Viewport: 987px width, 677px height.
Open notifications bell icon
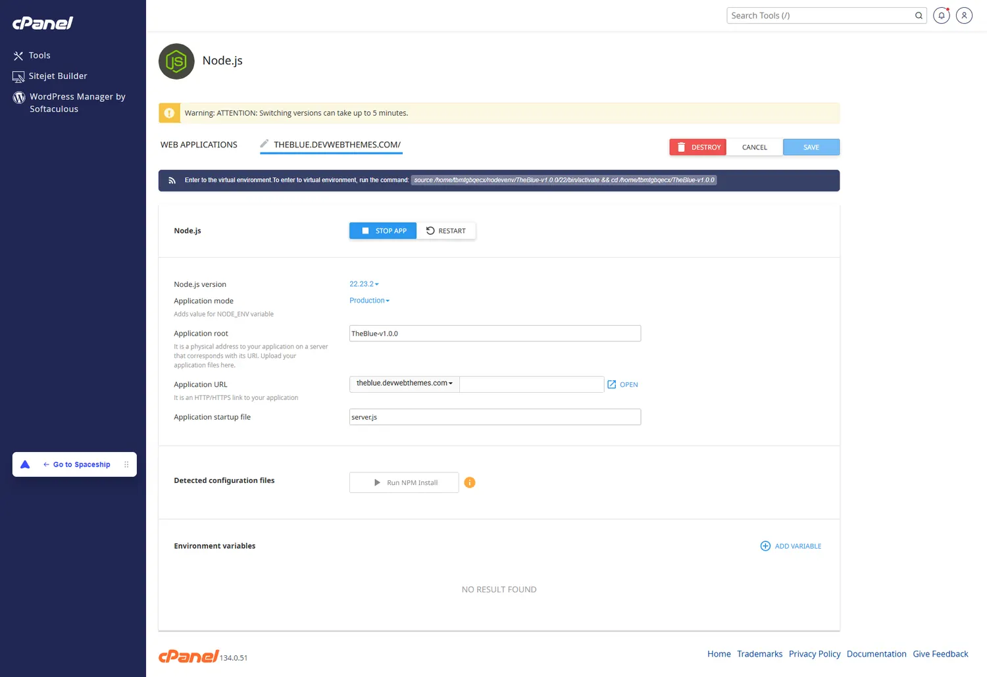point(942,15)
